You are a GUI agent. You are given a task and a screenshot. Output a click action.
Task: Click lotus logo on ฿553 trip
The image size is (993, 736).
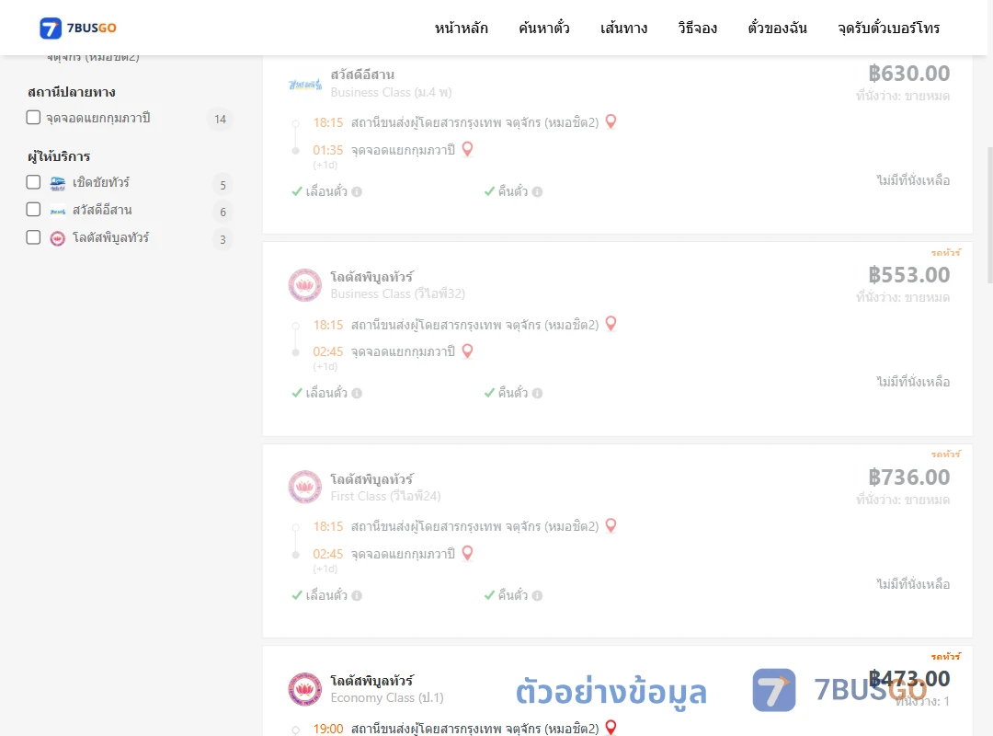coord(305,285)
